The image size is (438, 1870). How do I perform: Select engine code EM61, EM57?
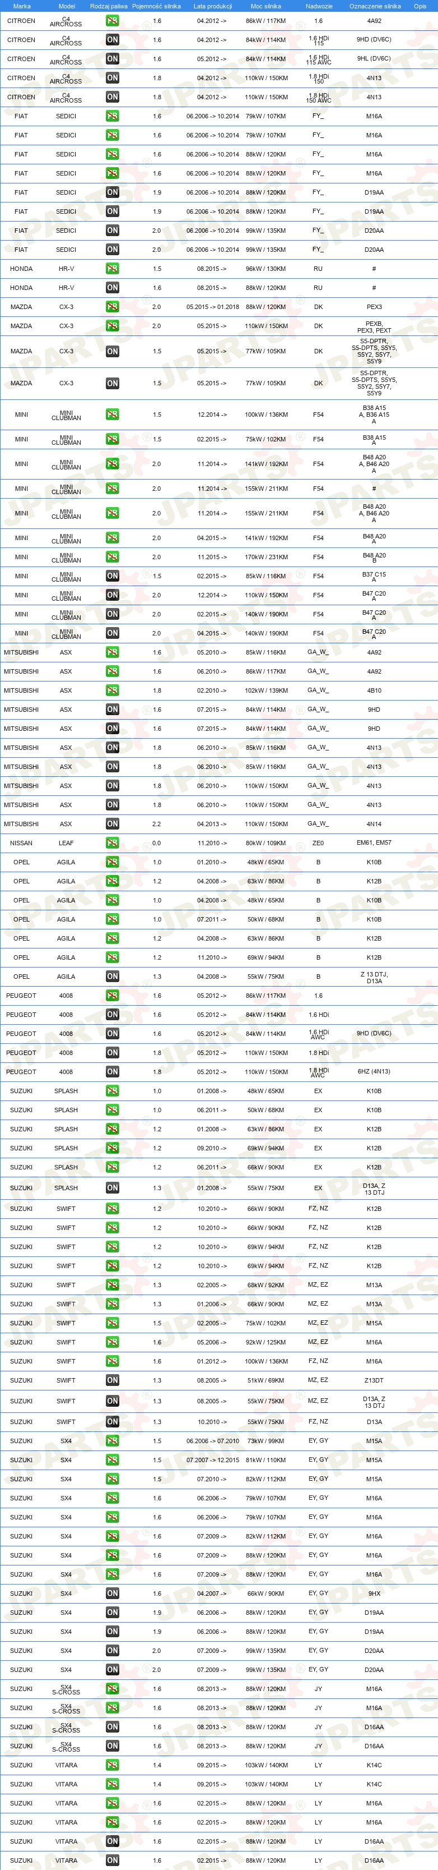pyautogui.click(x=374, y=843)
